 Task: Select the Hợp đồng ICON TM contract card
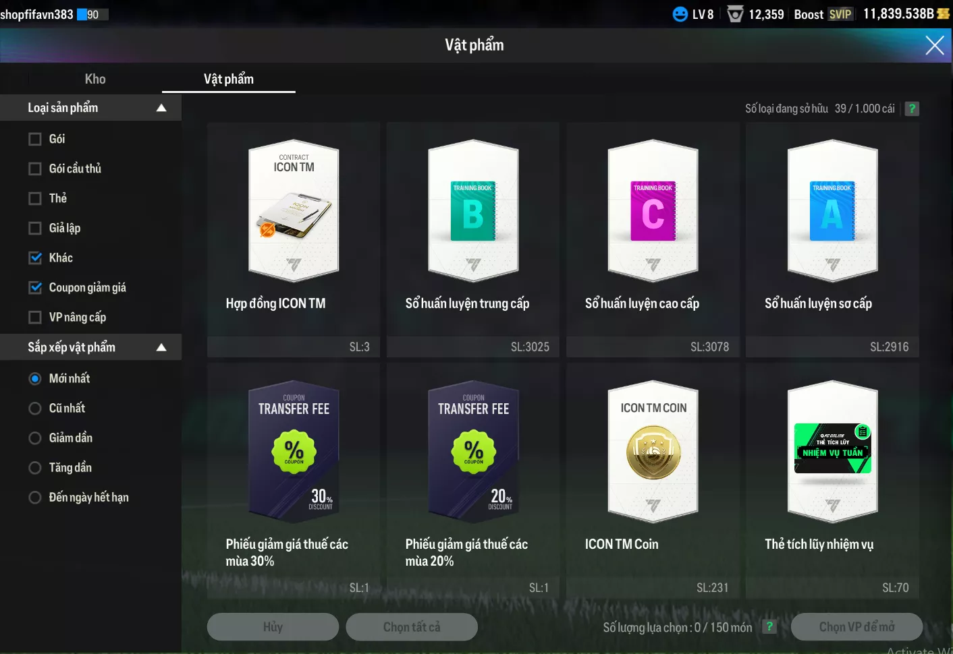click(294, 212)
